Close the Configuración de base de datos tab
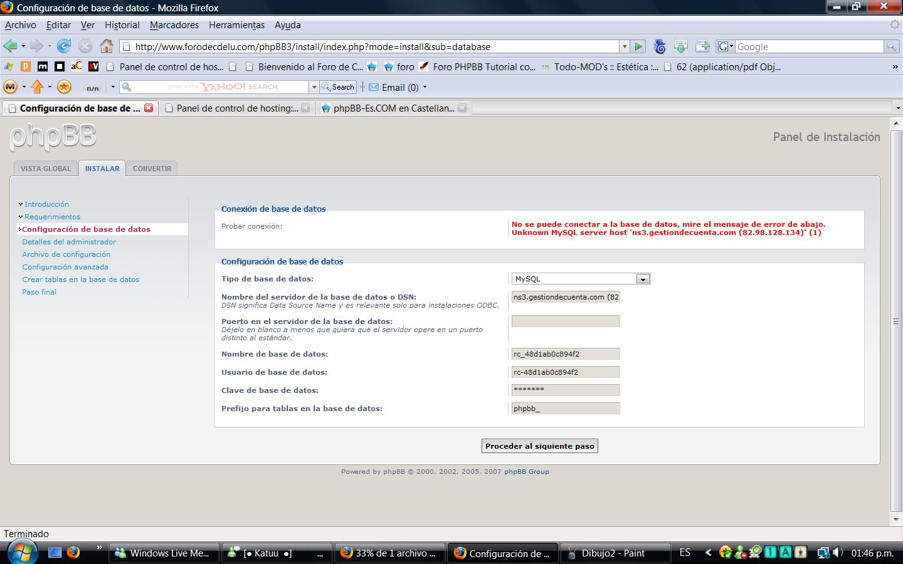The width and height of the screenshot is (903, 564). pos(149,108)
